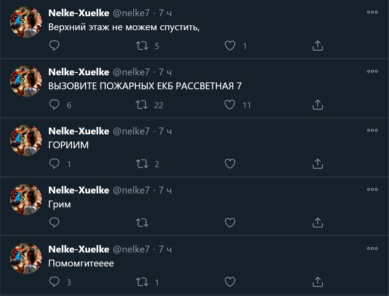
Task: Retweet the 'Верхний этаж не можем спустить' tweet
Action: (142, 46)
